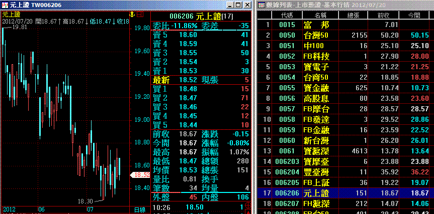Screen dimensions: 434x214
Task: Click the 量比 value 0.81
Action: click(x=190, y=179)
